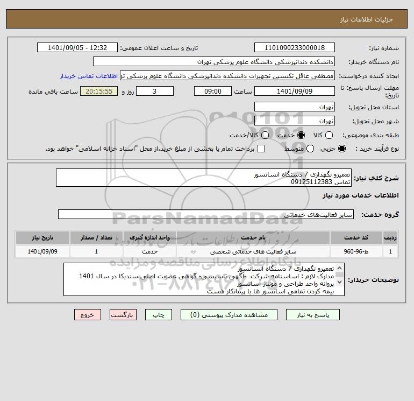Click the پاسخ به نیاز button

click(x=312, y=315)
